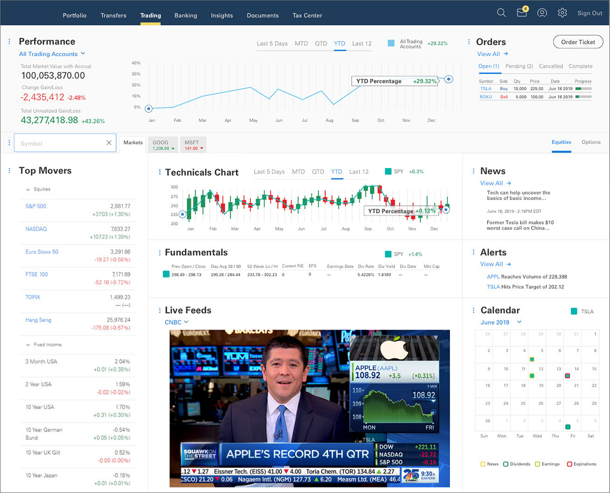Open Alerts panel three-dot menu
Image resolution: width=610 pixels, height=493 pixels.
[474, 253]
